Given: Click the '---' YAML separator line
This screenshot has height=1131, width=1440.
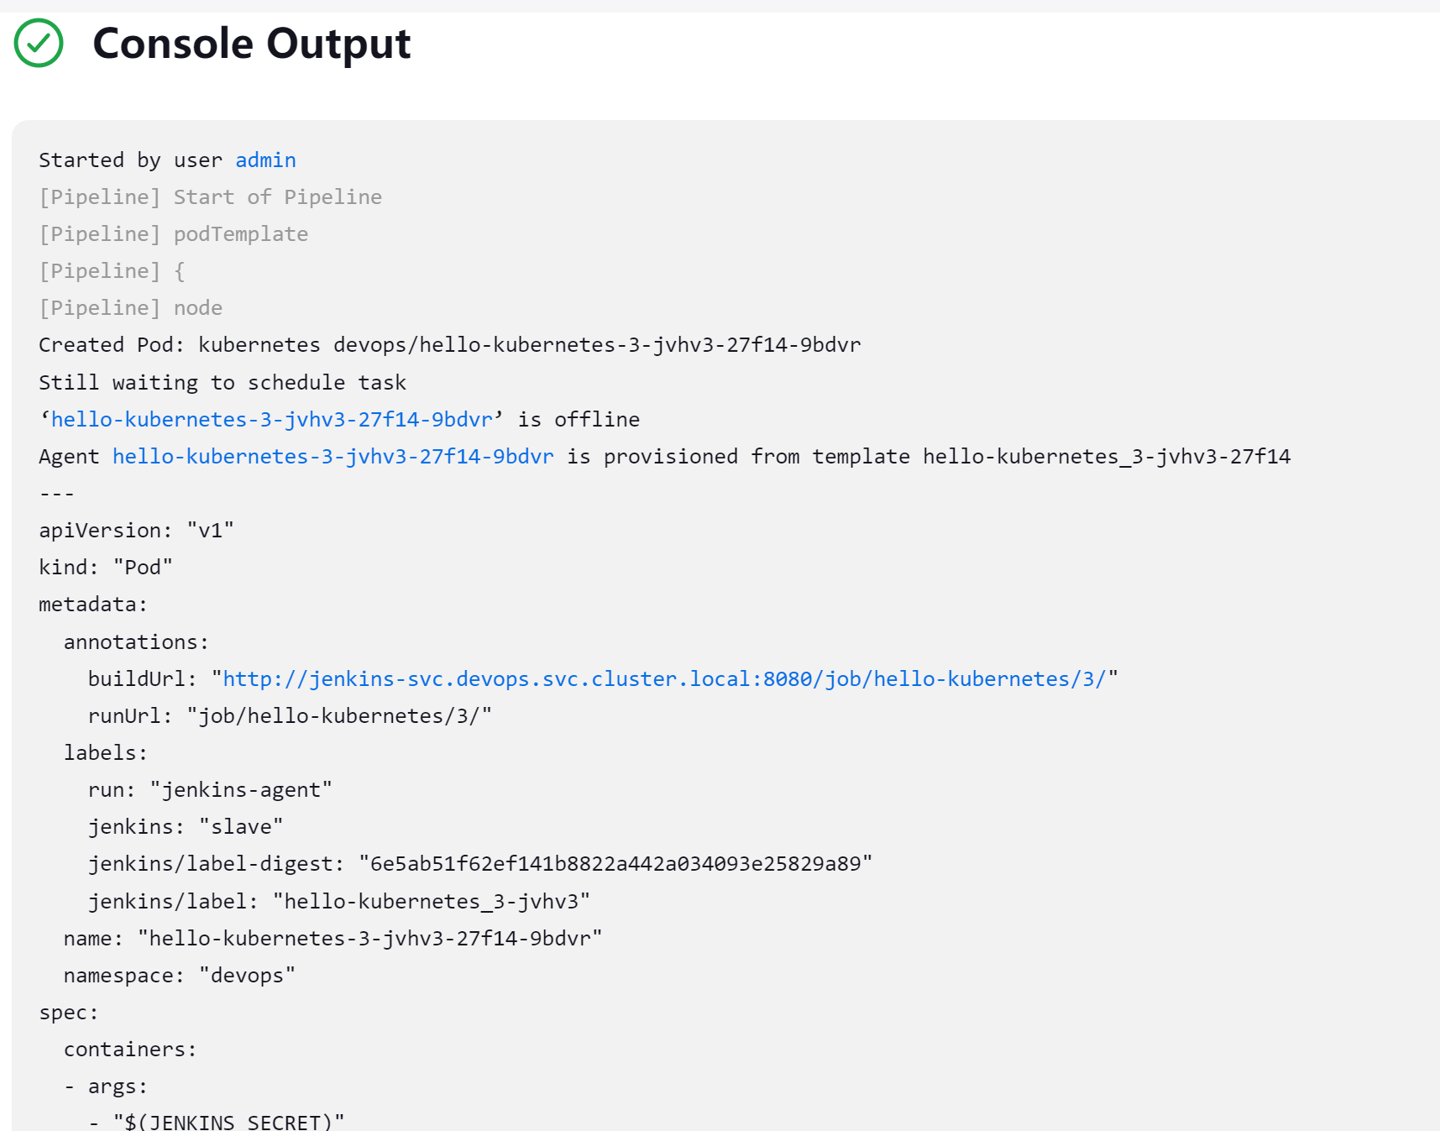Looking at the screenshot, I should pos(56,494).
